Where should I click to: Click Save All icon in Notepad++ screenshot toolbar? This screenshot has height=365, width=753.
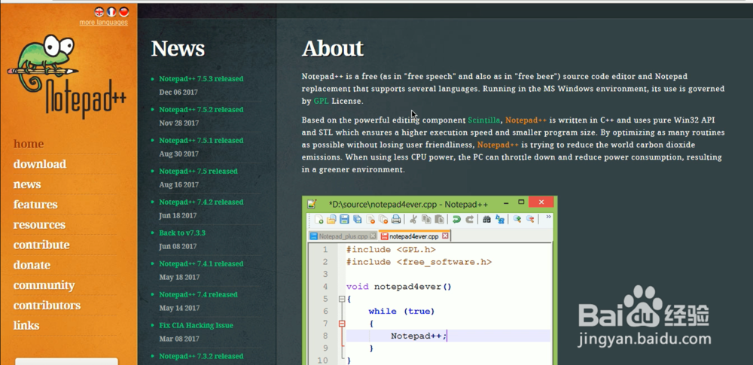tap(357, 219)
